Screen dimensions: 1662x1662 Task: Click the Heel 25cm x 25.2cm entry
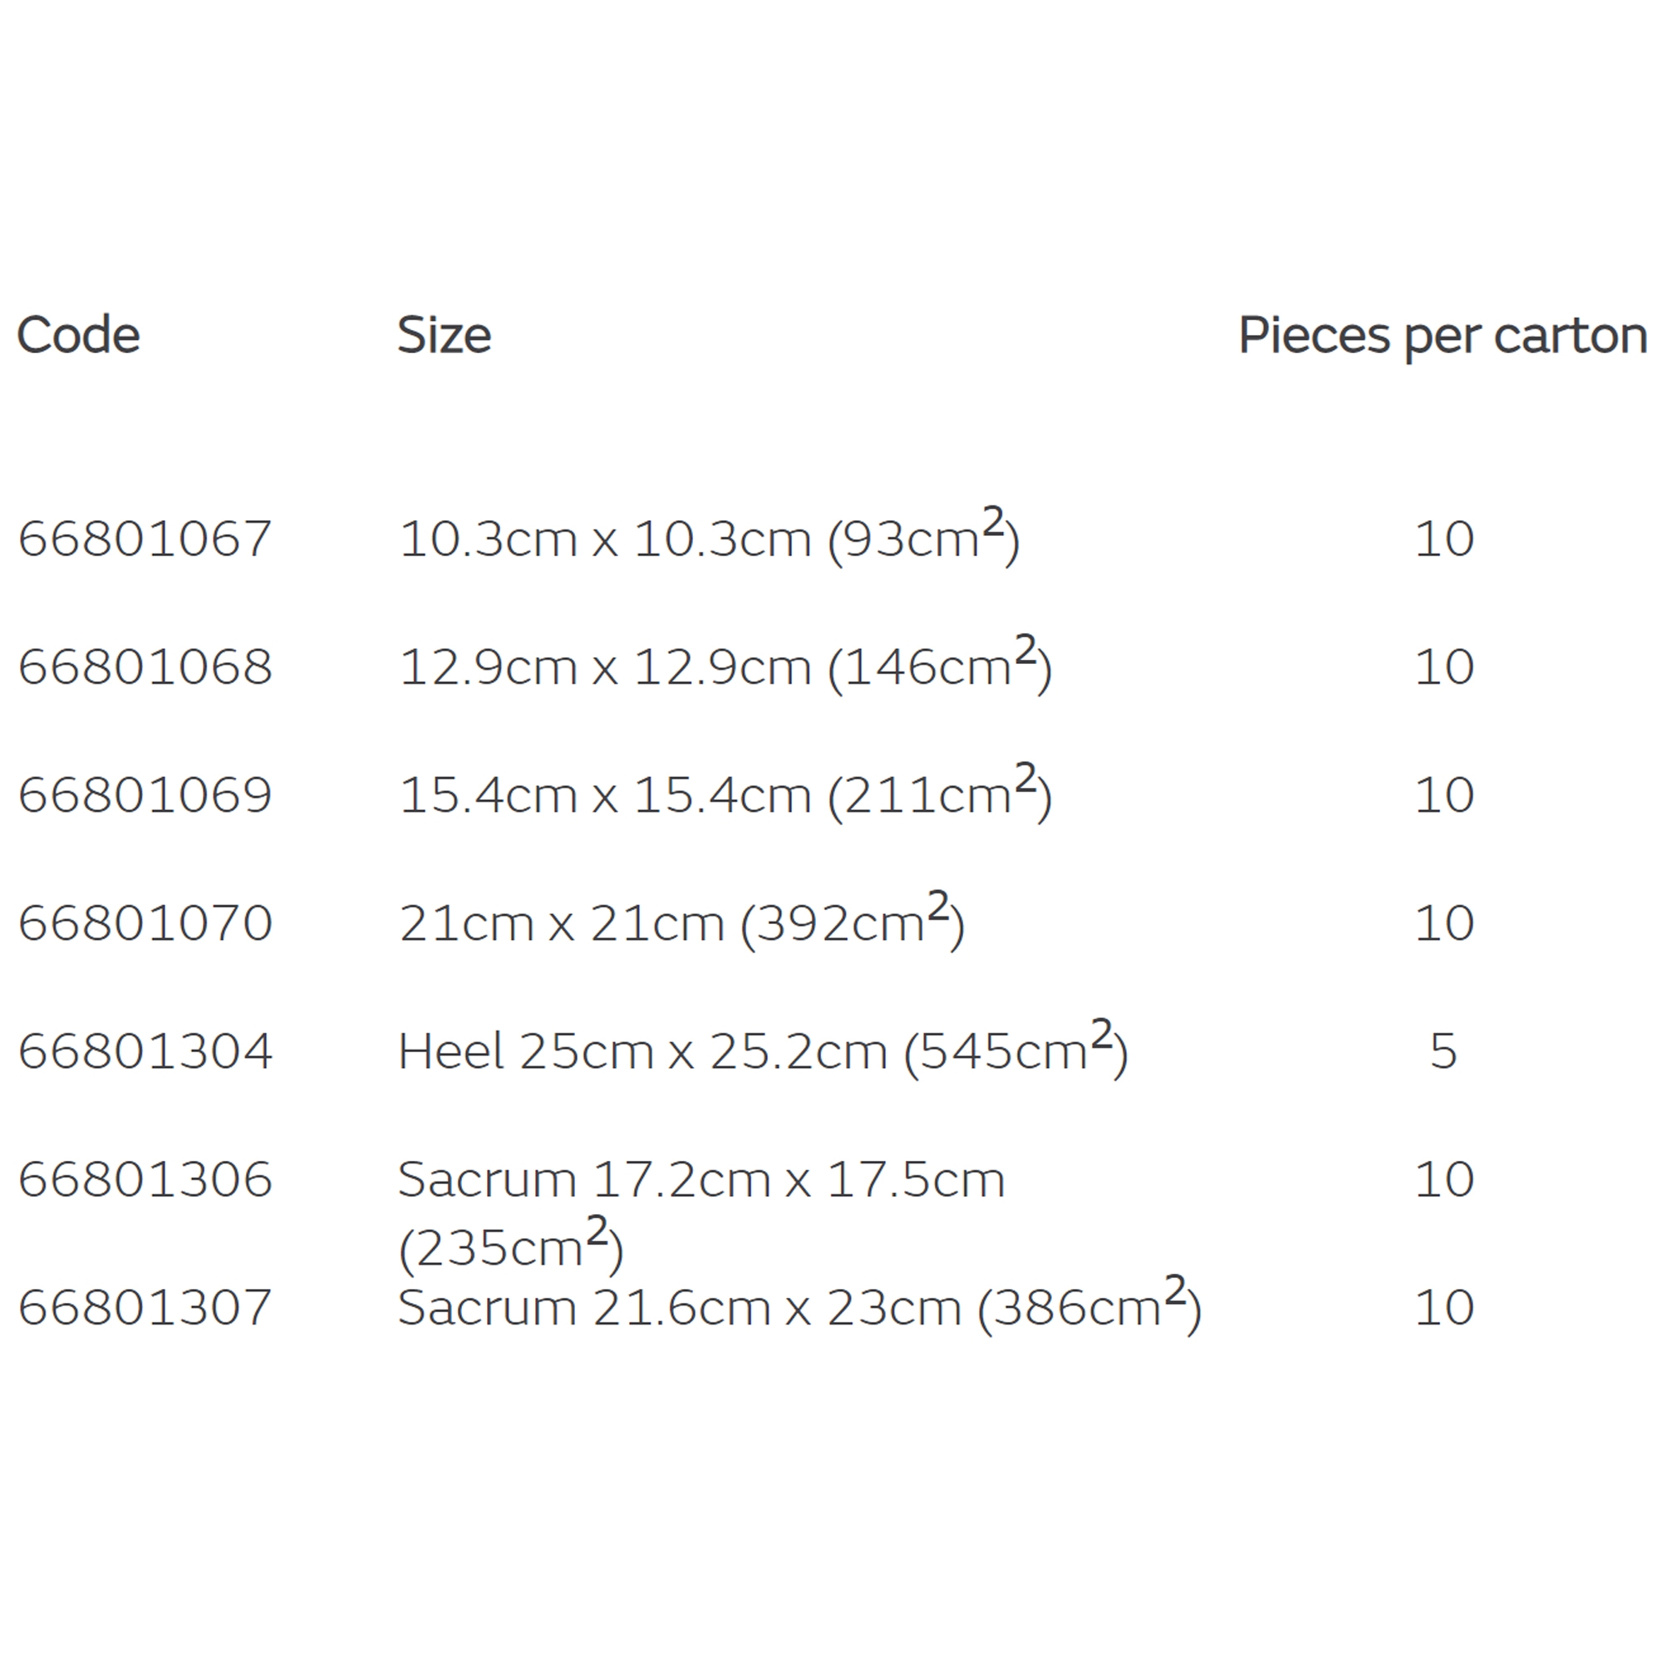[x=763, y=1050]
